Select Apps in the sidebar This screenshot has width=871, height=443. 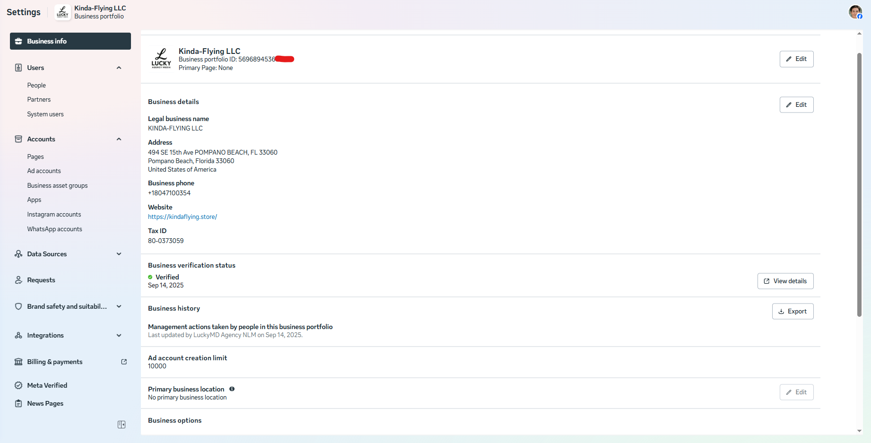tap(34, 200)
